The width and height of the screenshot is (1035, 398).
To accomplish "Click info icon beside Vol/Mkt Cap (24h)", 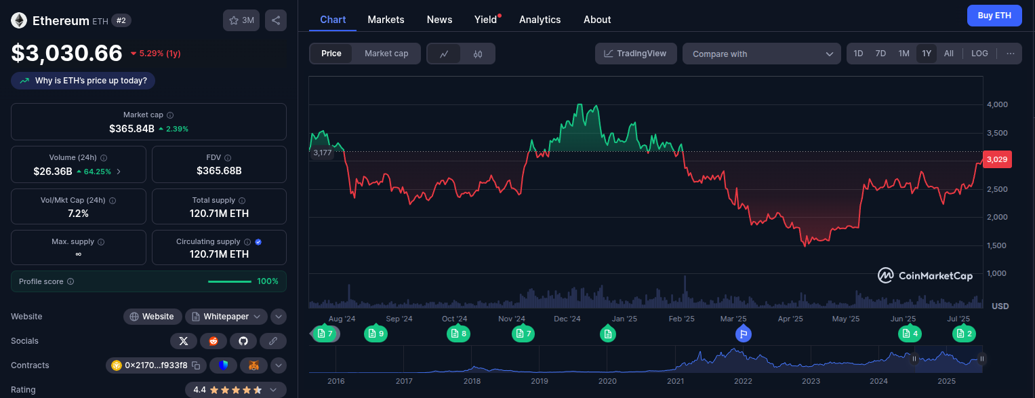I will pyautogui.click(x=113, y=201).
